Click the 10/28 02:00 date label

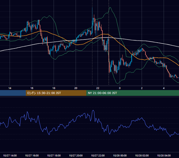pos(142,155)
